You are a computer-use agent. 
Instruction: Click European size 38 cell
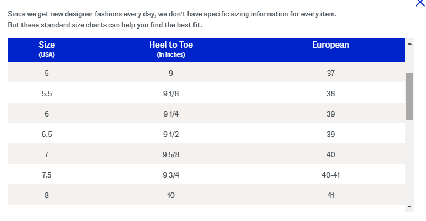[330, 93]
